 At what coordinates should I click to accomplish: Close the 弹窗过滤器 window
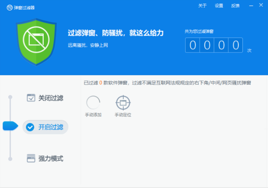[260, 6]
